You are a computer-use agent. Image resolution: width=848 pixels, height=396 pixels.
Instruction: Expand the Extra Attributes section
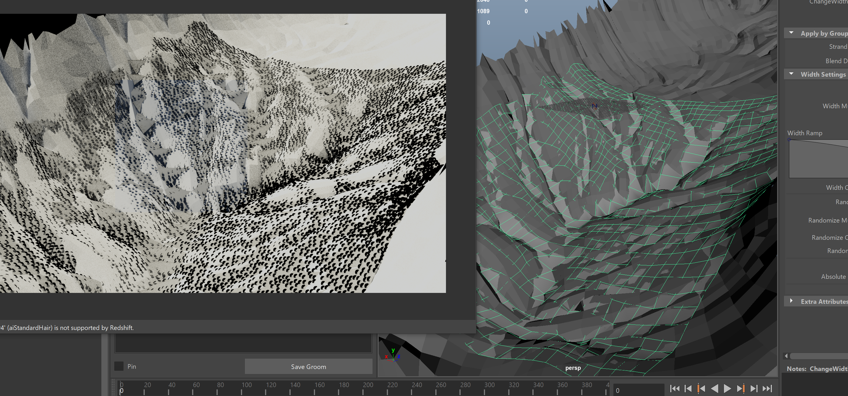791,301
